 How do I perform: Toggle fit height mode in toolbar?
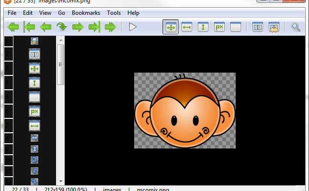click(203, 27)
